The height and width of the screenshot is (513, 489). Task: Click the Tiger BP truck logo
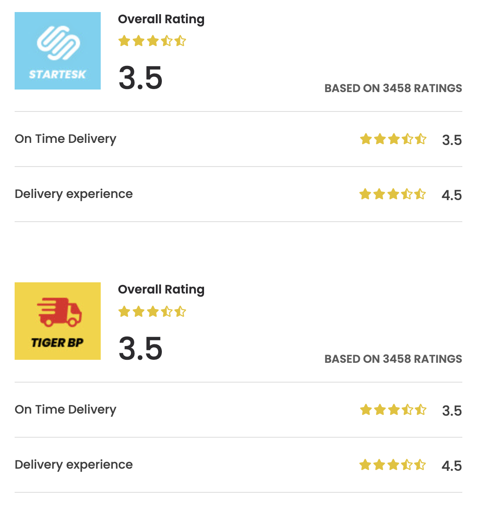pos(58,321)
